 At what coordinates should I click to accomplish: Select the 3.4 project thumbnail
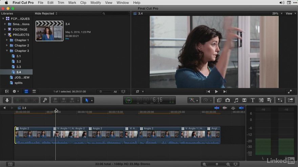pos(49,31)
